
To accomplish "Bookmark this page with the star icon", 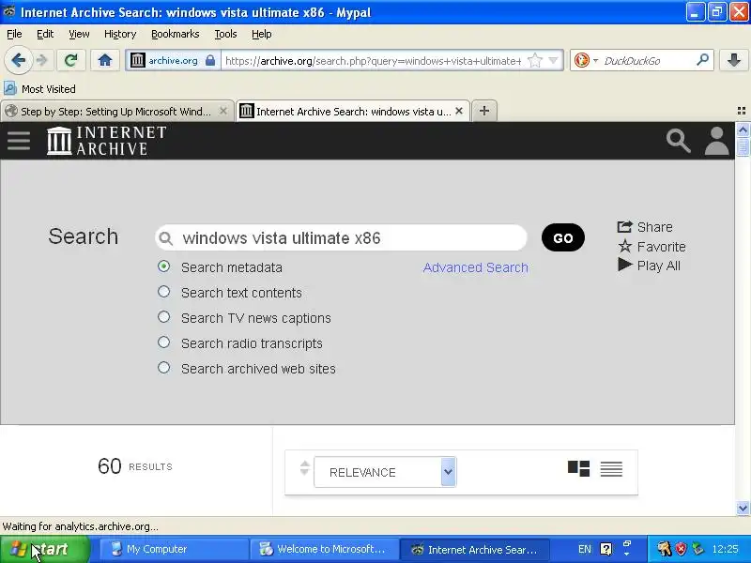I will [534, 60].
